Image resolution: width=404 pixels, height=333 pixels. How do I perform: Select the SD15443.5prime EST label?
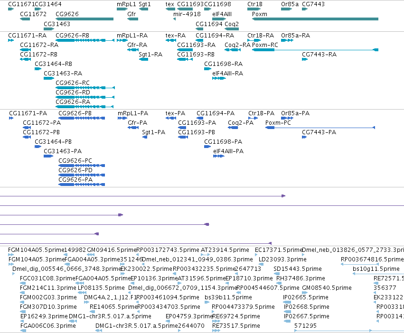pyautogui.click(x=298, y=269)
